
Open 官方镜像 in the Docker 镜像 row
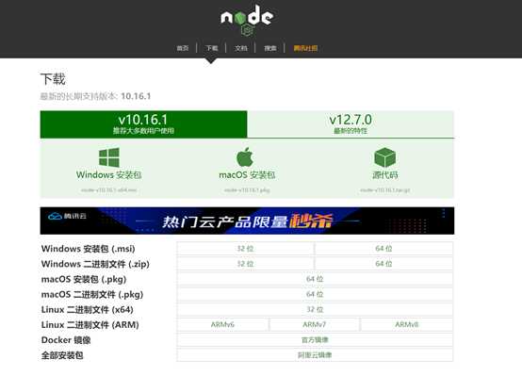[x=315, y=340]
